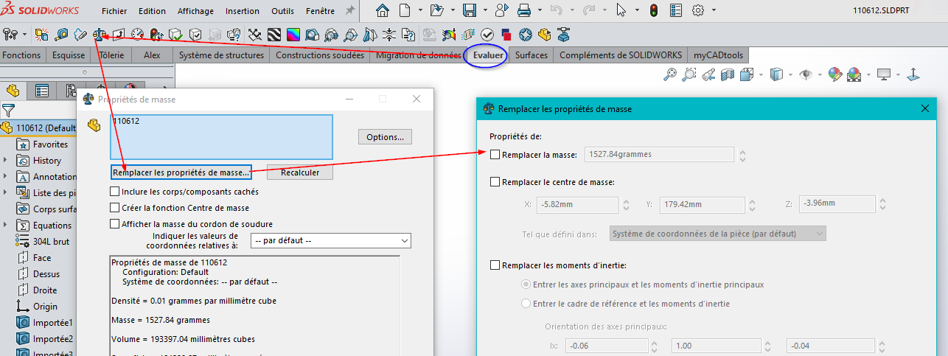The width and height of the screenshot is (948, 356).
Task: Click the Edit Appearance color ball icon
Action: click(834, 74)
